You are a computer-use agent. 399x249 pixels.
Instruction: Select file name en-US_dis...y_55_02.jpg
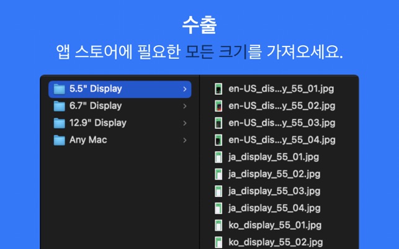282,106
